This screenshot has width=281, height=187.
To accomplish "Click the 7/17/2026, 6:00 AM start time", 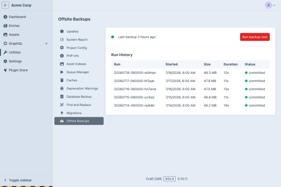I will [180, 81].
